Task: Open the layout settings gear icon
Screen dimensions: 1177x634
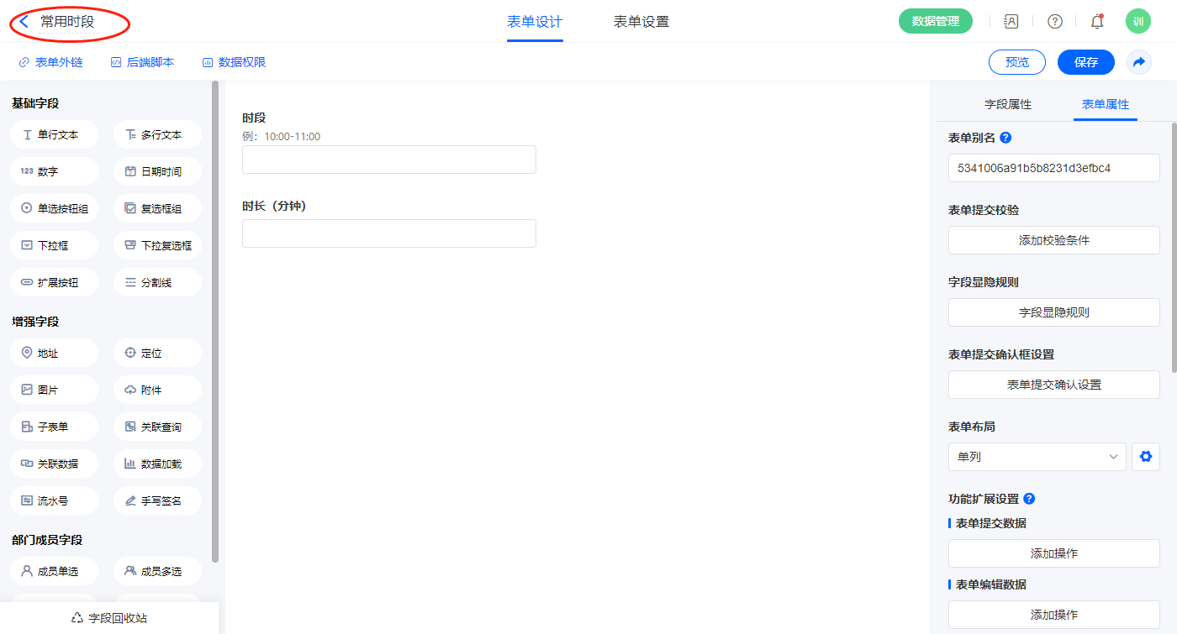Action: coord(1145,457)
